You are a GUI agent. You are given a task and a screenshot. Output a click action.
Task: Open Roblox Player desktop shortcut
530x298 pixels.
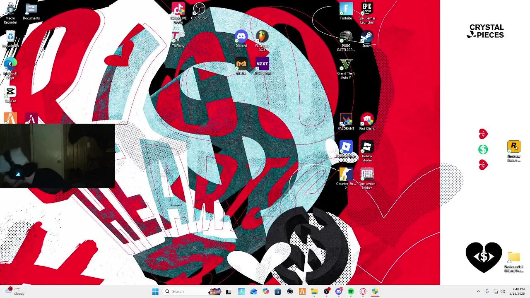point(346,150)
